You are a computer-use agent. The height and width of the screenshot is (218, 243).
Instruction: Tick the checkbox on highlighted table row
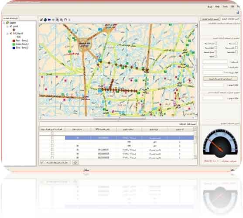coord(52,138)
